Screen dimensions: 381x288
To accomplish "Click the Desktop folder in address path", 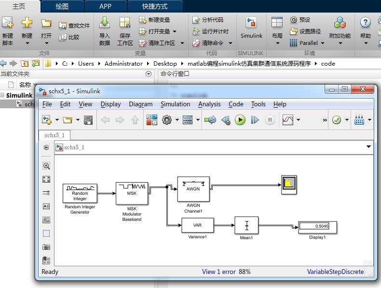I will (x=165, y=63).
